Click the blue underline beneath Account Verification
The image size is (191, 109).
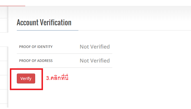pos(48,30)
